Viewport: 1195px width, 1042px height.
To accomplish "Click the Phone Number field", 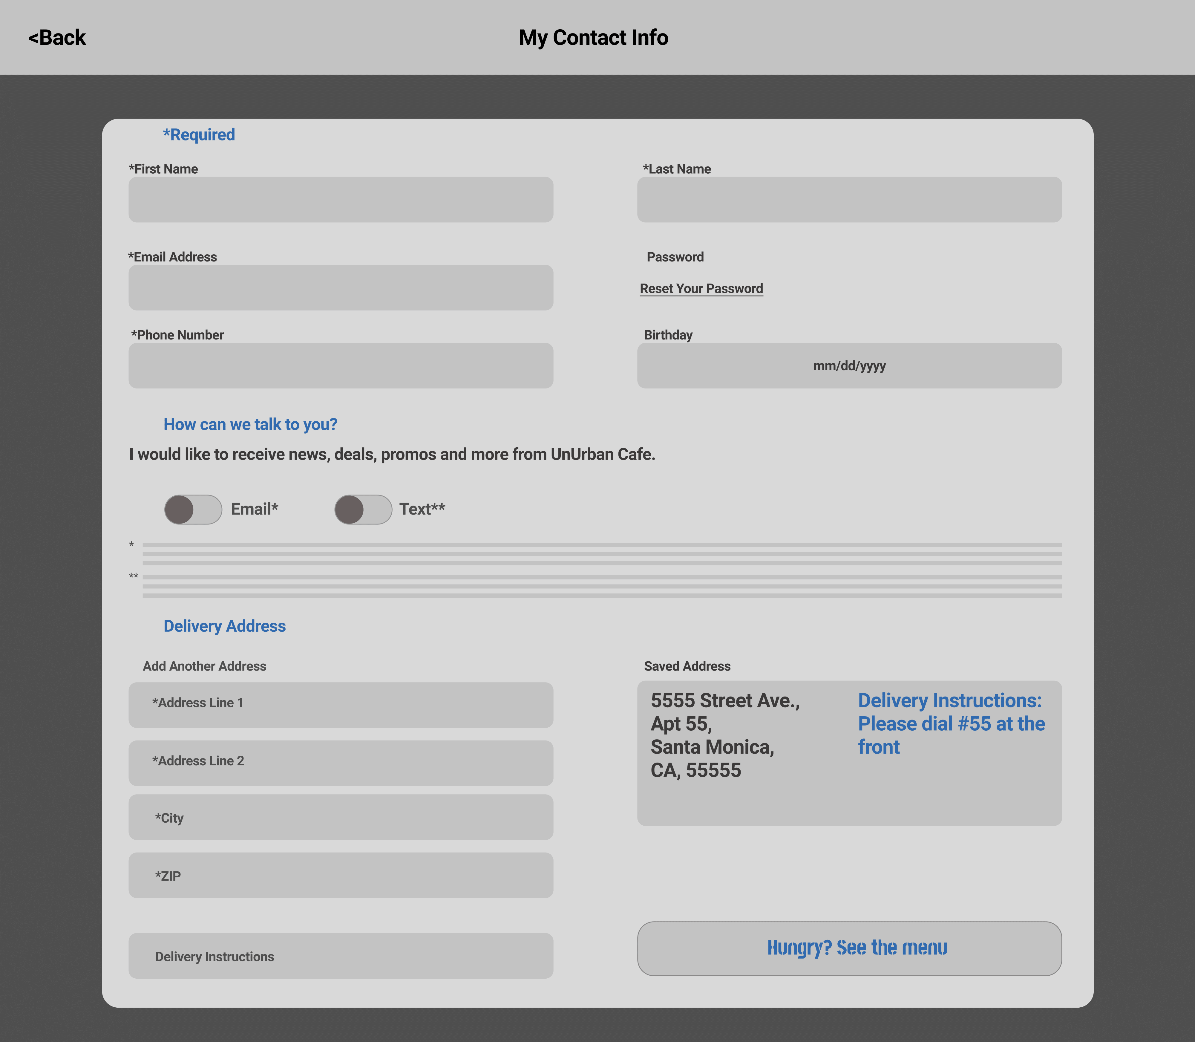I will click(x=341, y=365).
